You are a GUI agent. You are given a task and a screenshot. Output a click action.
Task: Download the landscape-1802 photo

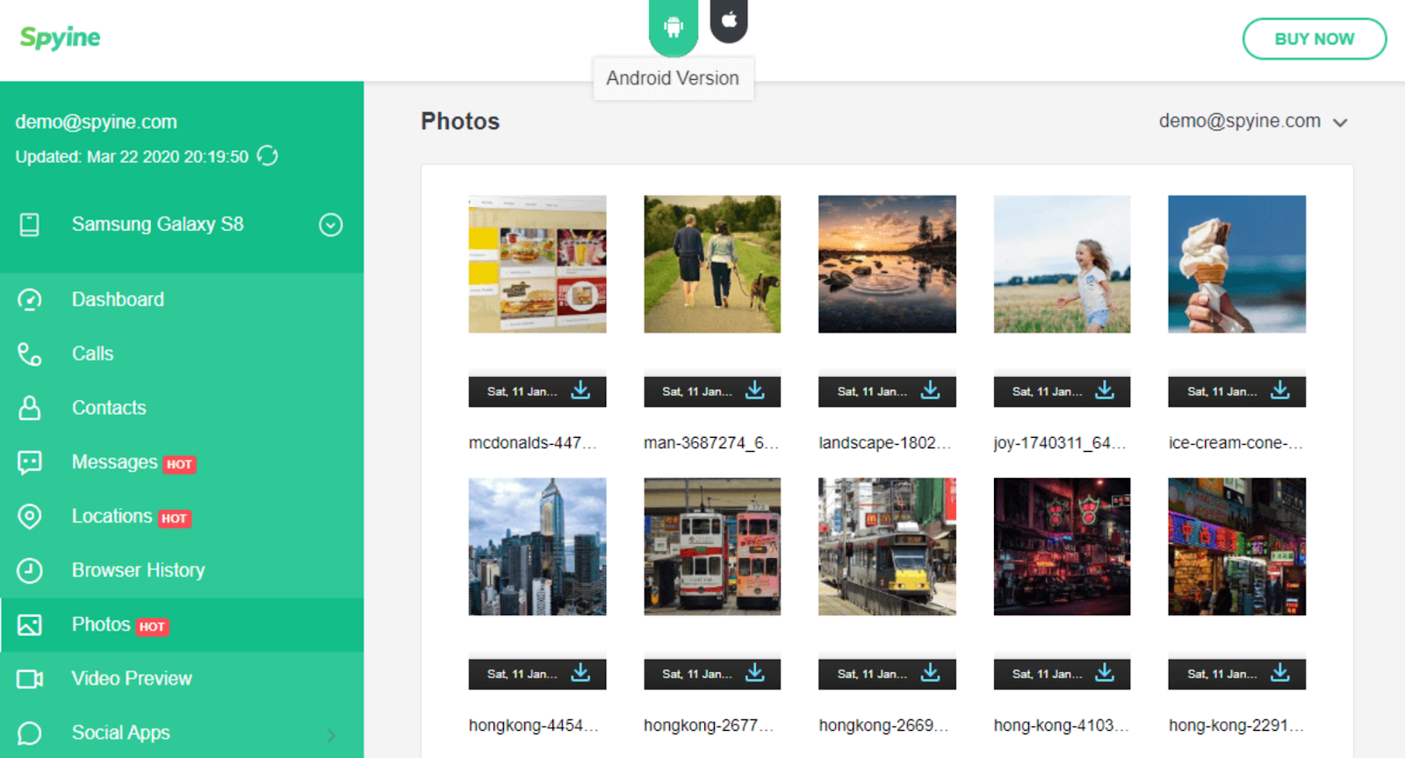(x=930, y=390)
